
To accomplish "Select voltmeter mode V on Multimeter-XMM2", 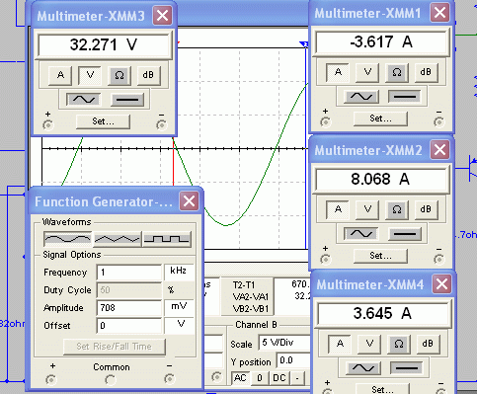I will 367,209.
